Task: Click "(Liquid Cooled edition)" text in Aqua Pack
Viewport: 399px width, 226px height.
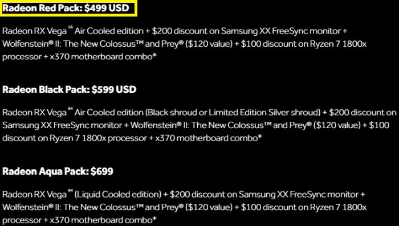Action: [118, 195]
